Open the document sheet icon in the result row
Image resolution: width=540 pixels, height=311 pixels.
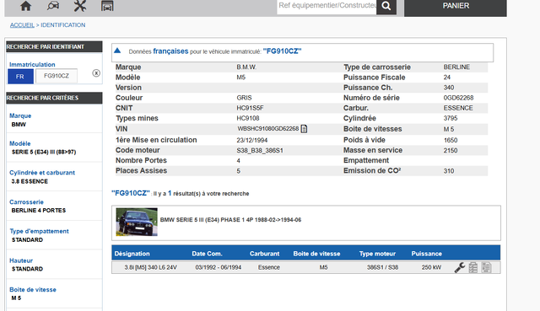(486, 267)
